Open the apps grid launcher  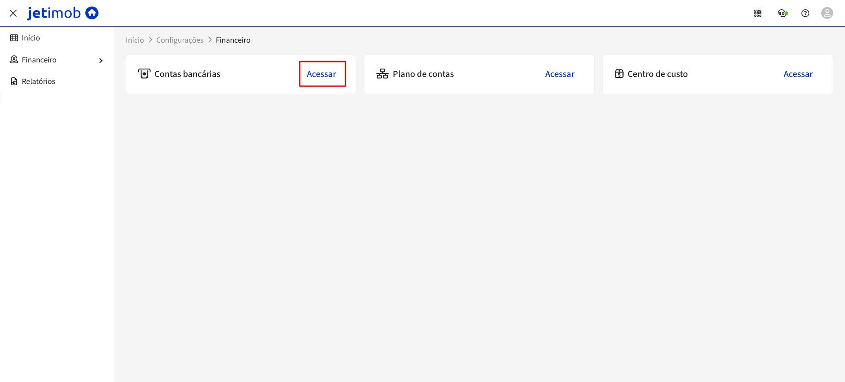click(x=757, y=13)
